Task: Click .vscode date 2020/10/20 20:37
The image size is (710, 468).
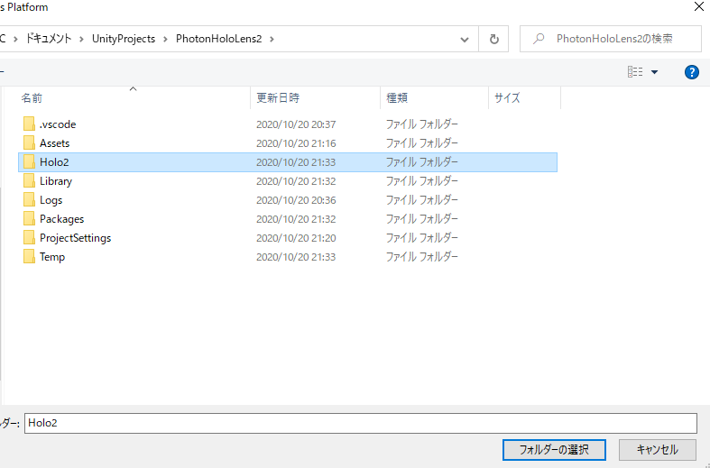Action: pyautogui.click(x=296, y=124)
